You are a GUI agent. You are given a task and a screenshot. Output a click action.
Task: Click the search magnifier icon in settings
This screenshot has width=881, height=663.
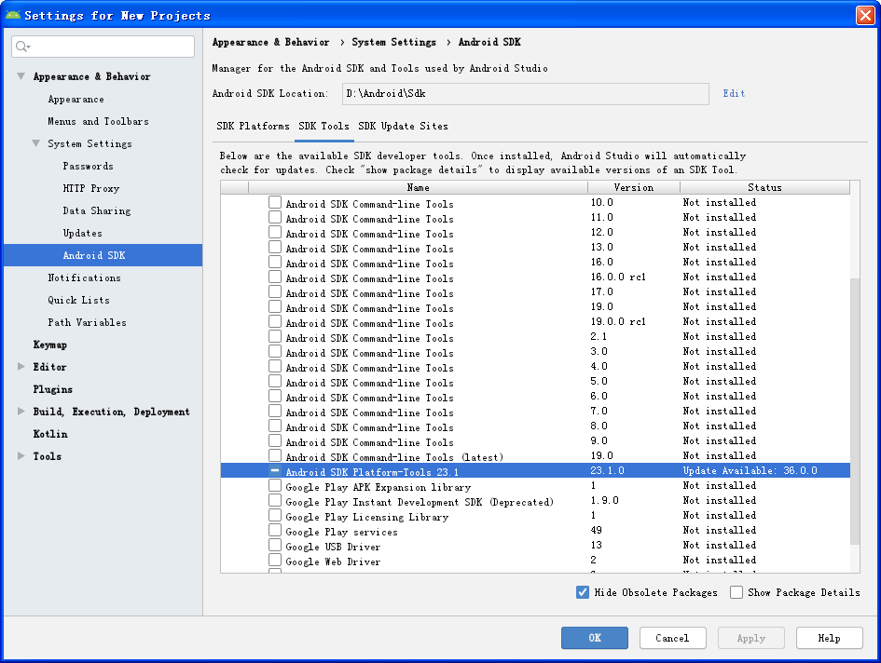tap(22, 47)
